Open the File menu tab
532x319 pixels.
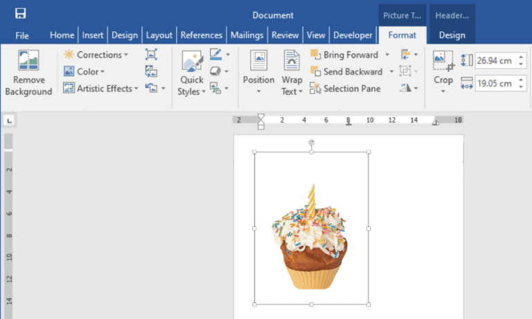22,35
